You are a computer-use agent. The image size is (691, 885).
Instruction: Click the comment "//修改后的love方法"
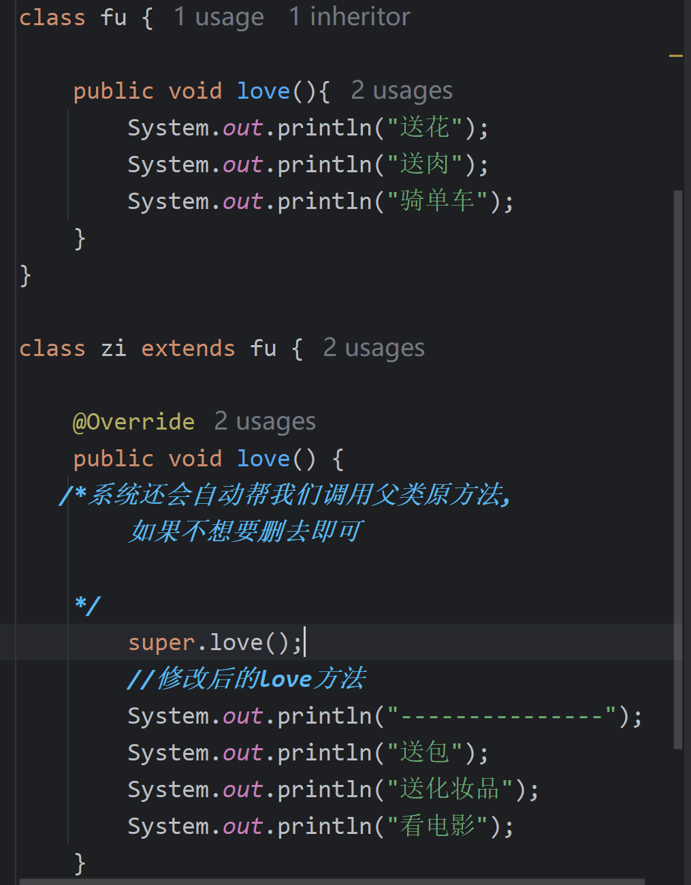(246, 679)
